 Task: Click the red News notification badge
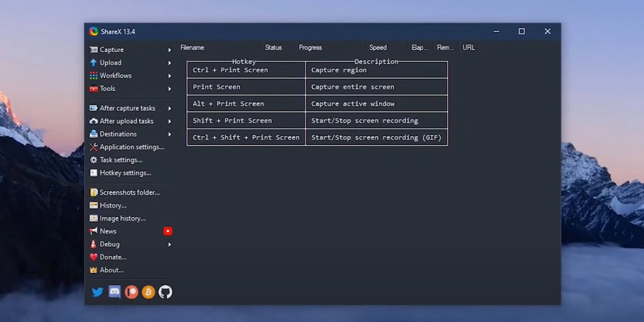tap(167, 231)
